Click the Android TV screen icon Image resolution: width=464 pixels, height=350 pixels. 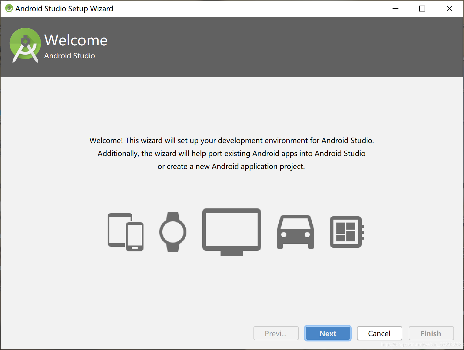[232, 232]
